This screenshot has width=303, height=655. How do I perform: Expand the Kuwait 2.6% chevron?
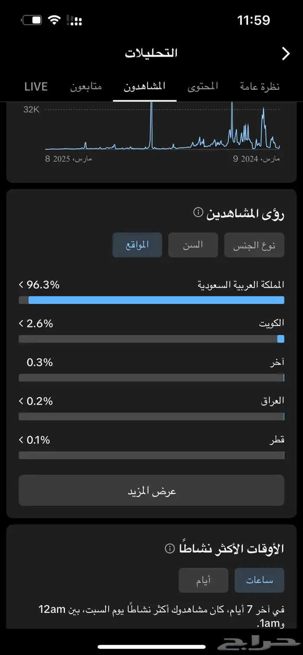click(x=21, y=323)
